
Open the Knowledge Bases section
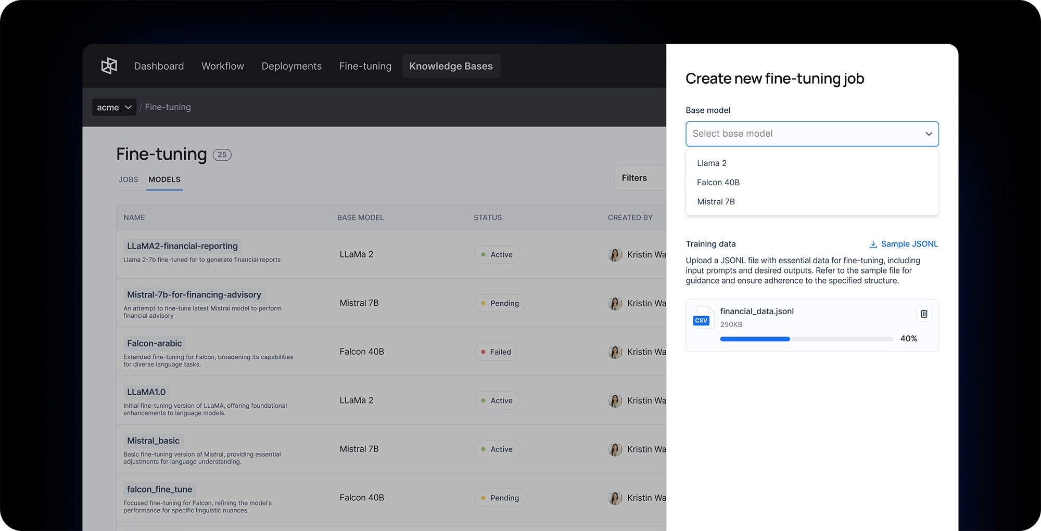451,66
